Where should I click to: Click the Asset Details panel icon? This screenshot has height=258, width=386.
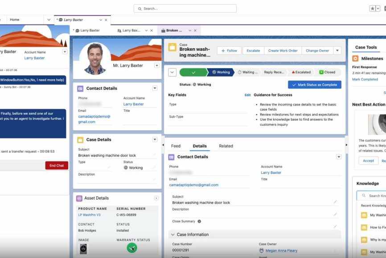pos(79,198)
